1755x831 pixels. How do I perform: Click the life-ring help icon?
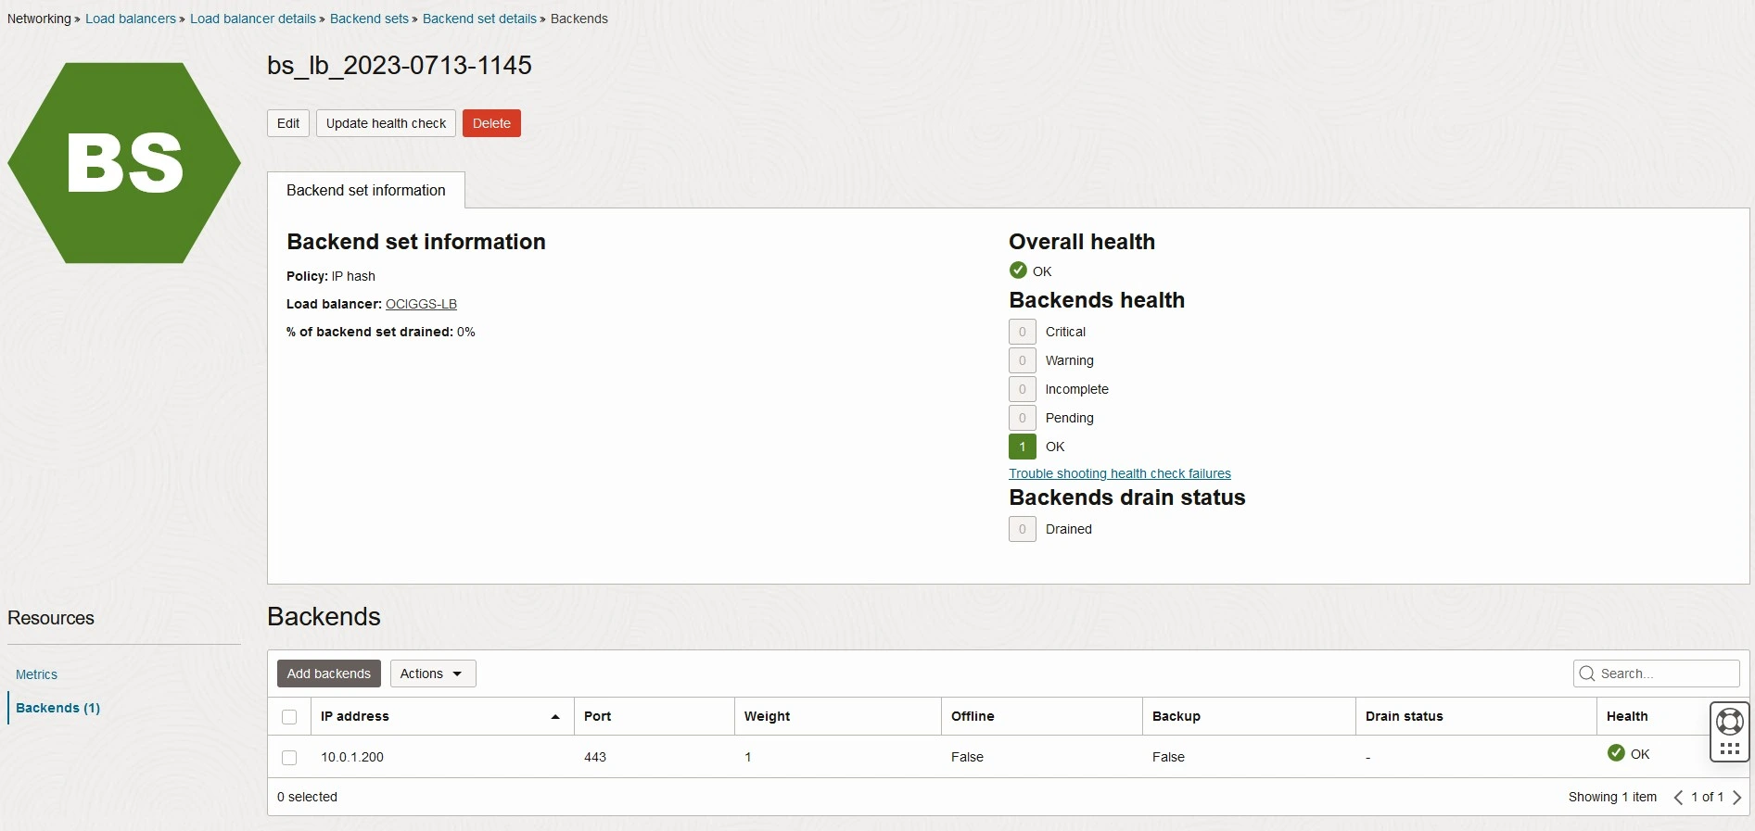point(1730,721)
